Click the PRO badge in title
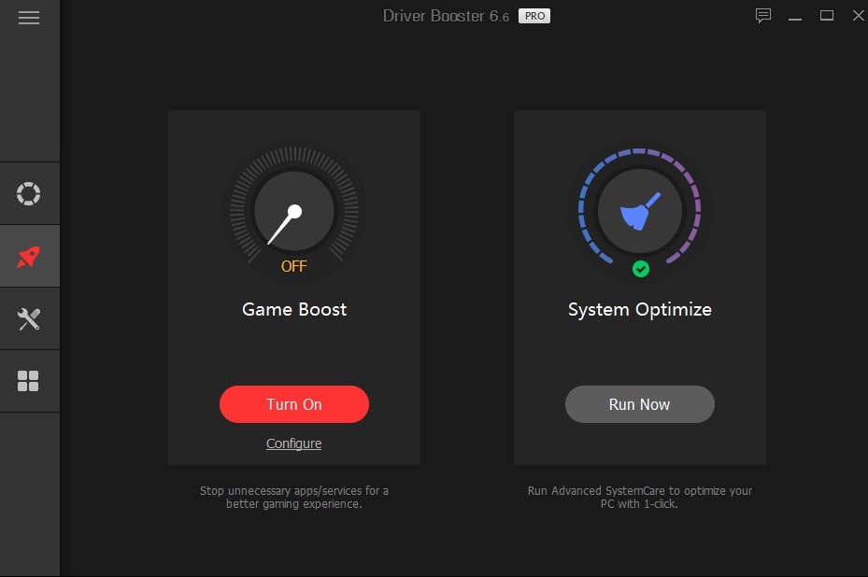 [x=534, y=16]
